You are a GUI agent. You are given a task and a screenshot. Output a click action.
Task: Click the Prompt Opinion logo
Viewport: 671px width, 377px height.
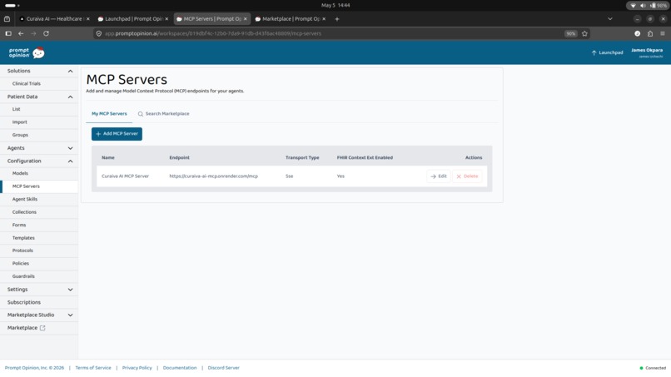(x=27, y=52)
